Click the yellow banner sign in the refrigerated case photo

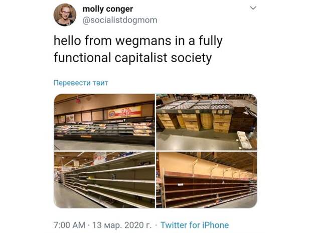click(125, 112)
